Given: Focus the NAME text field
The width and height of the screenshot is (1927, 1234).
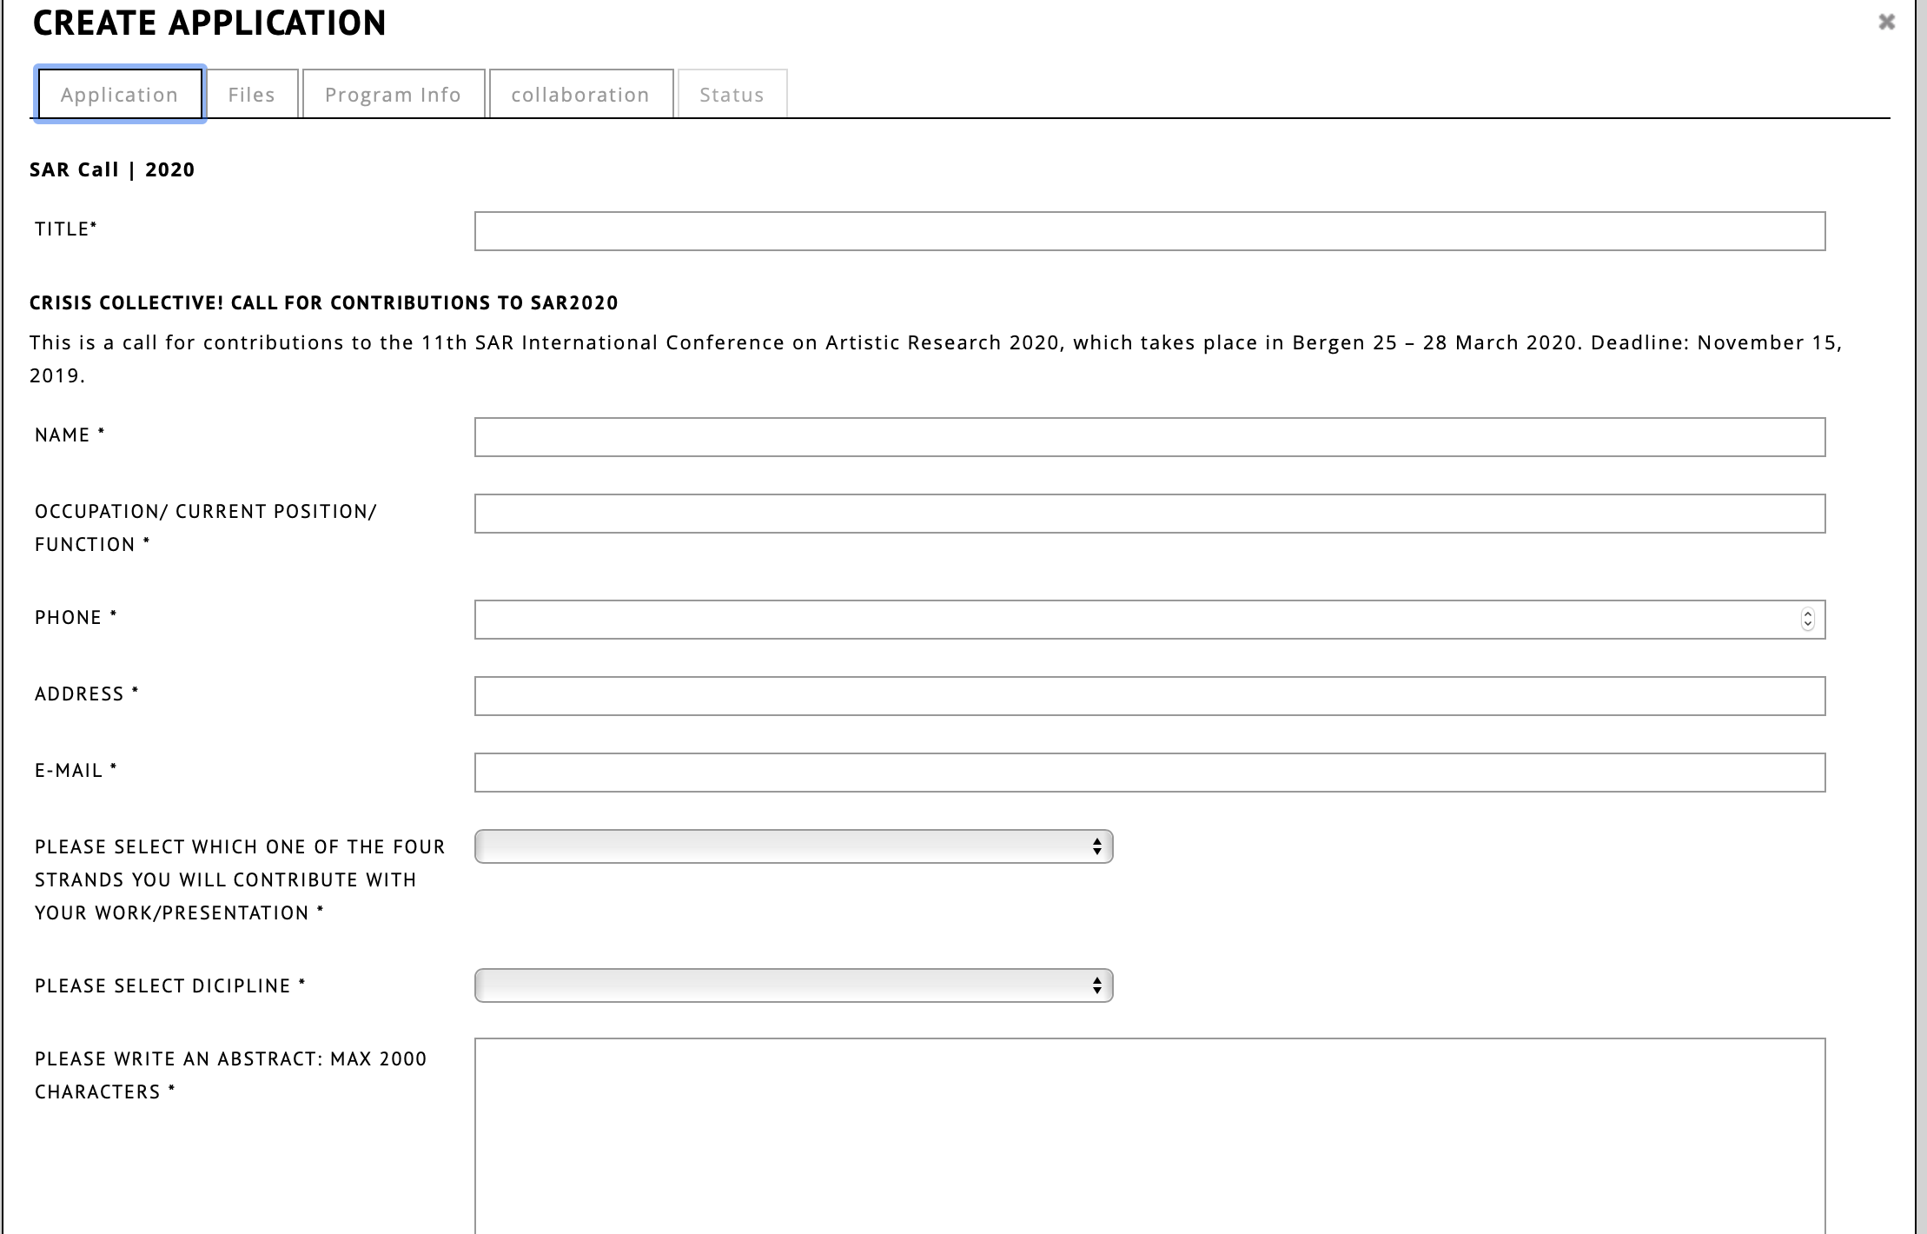Looking at the screenshot, I should (1149, 437).
